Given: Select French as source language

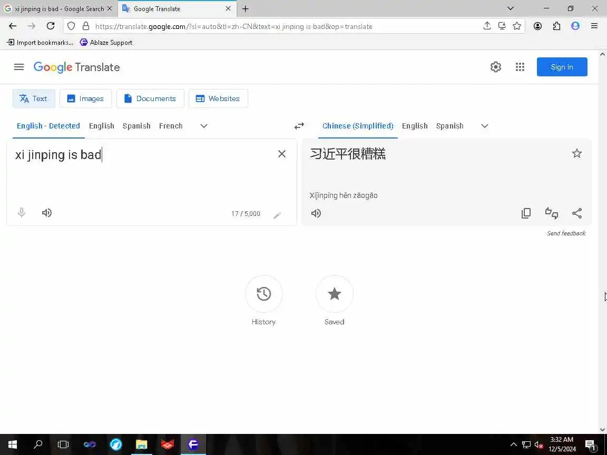Looking at the screenshot, I should (x=171, y=126).
